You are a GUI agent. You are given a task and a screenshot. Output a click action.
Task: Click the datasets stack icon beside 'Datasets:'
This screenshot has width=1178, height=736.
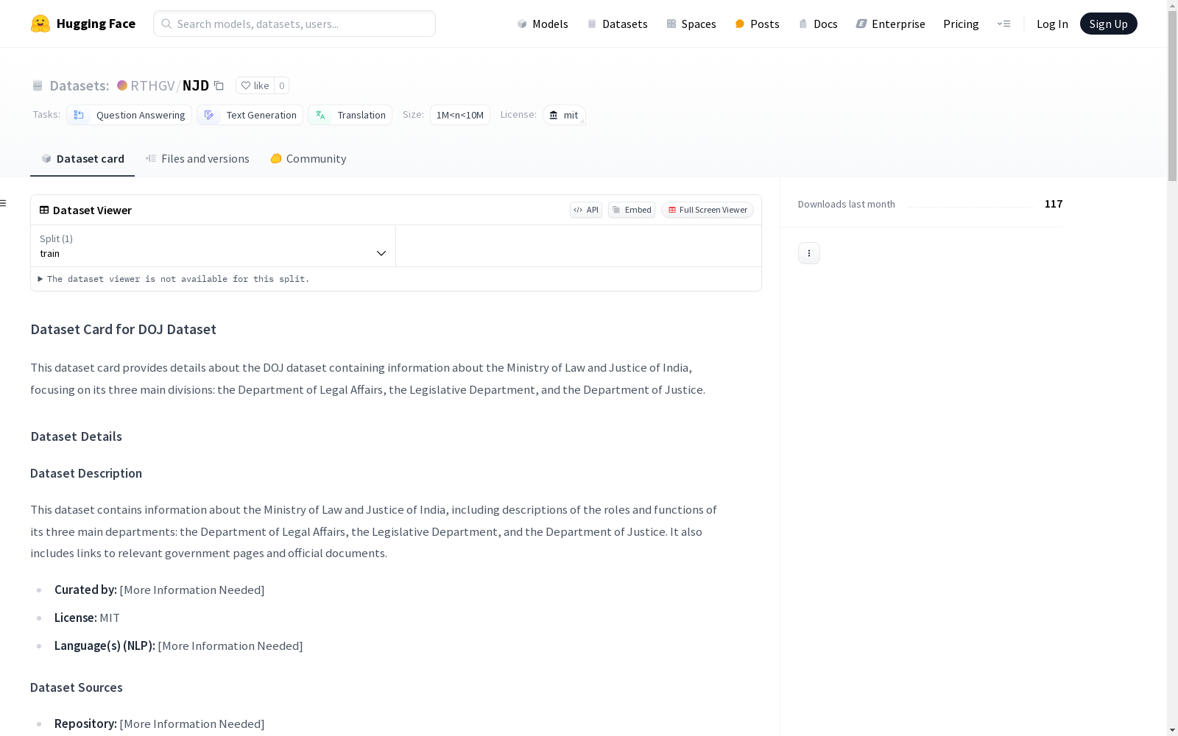click(38, 85)
